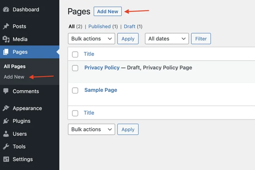The width and height of the screenshot is (255, 170).
Task: Click the Appearance paintbrush icon
Action: (x=6, y=108)
